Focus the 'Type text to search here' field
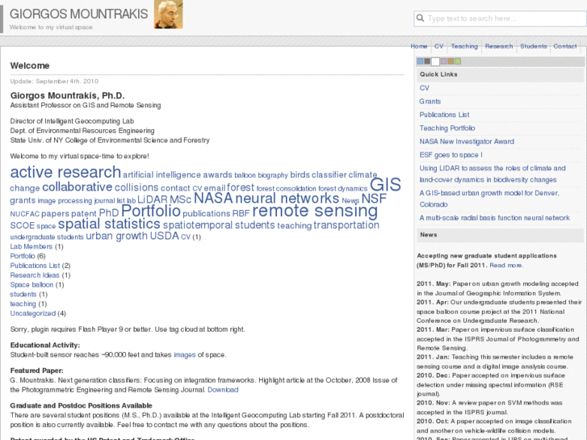 501,19
